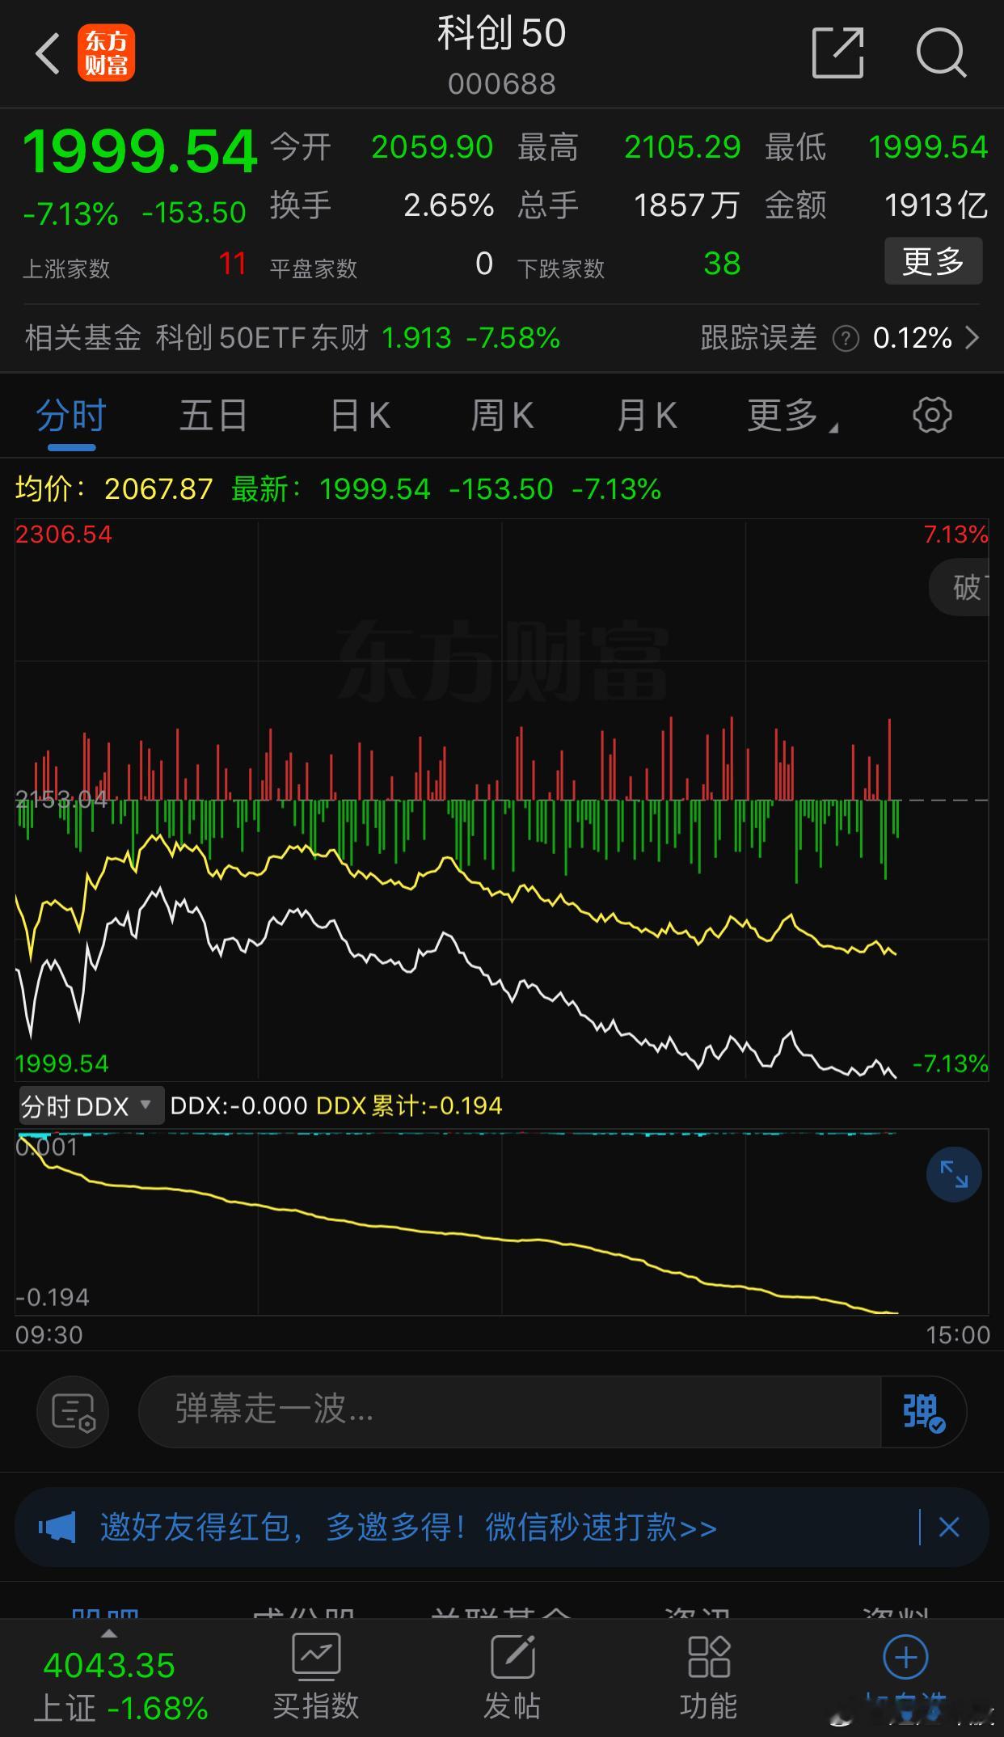This screenshot has height=1737, width=1004.
Task: Tap the 最高 value 2105.29
Action: (682, 147)
